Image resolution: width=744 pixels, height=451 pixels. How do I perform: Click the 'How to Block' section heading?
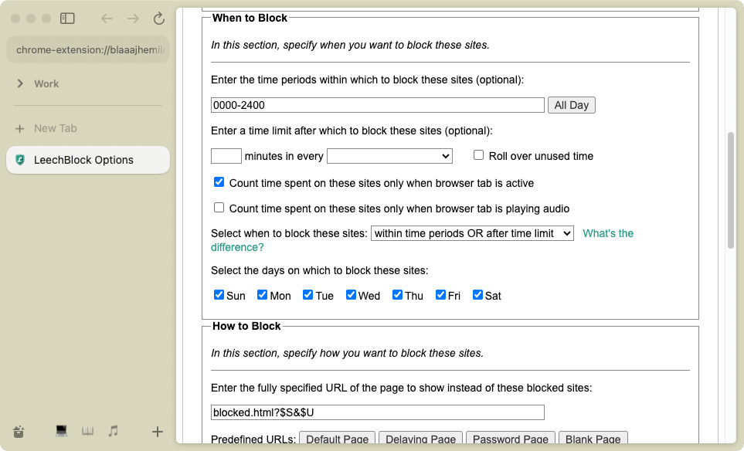246,326
